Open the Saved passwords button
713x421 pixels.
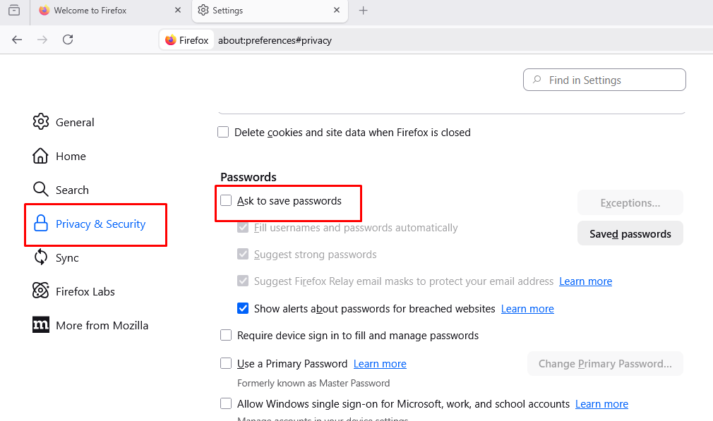(630, 234)
